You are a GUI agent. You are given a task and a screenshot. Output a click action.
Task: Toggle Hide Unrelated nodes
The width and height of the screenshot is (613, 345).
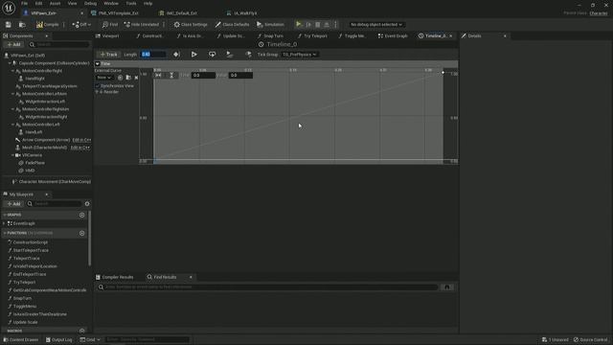pos(142,24)
